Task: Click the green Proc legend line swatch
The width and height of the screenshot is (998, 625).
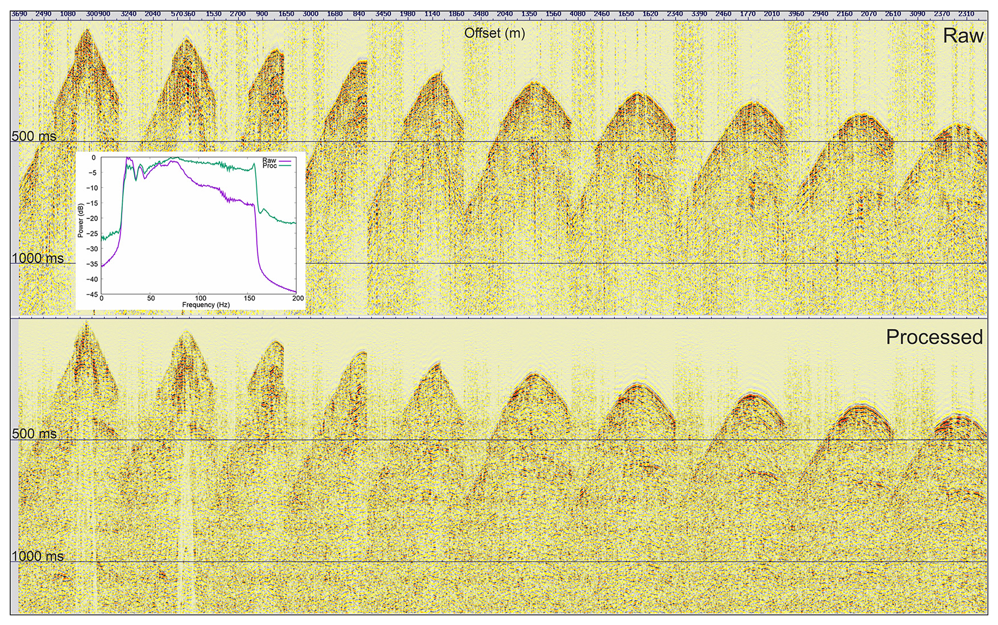Action: click(286, 166)
